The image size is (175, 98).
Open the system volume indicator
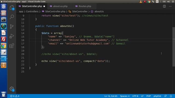168,2
